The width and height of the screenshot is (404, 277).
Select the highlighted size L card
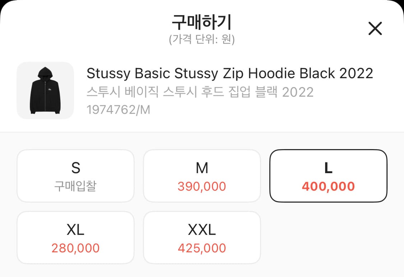(x=328, y=176)
